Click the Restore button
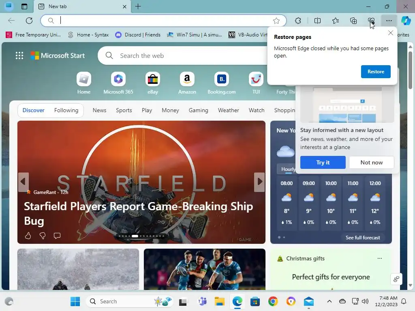This screenshot has width=415, height=311. click(376, 72)
